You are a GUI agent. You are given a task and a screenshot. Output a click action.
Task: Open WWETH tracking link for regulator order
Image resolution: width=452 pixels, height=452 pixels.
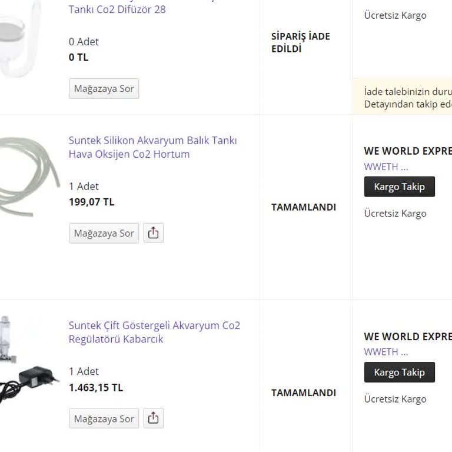[385, 352]
